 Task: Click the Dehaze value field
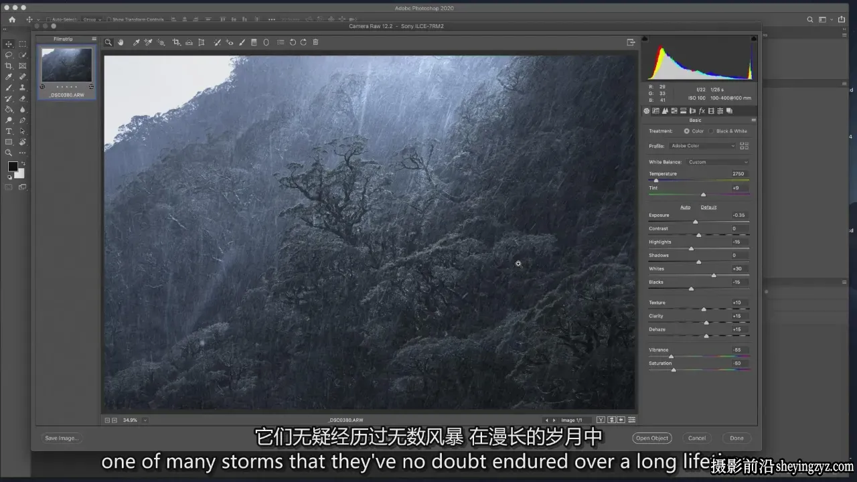click(x=739, y=329)
